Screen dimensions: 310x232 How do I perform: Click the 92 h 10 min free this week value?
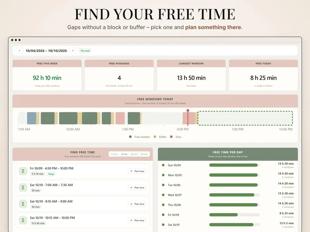47,78
